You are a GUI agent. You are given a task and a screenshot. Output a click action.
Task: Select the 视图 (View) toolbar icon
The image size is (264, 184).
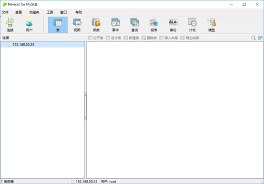pyautogui.click(x=77, y=25)
